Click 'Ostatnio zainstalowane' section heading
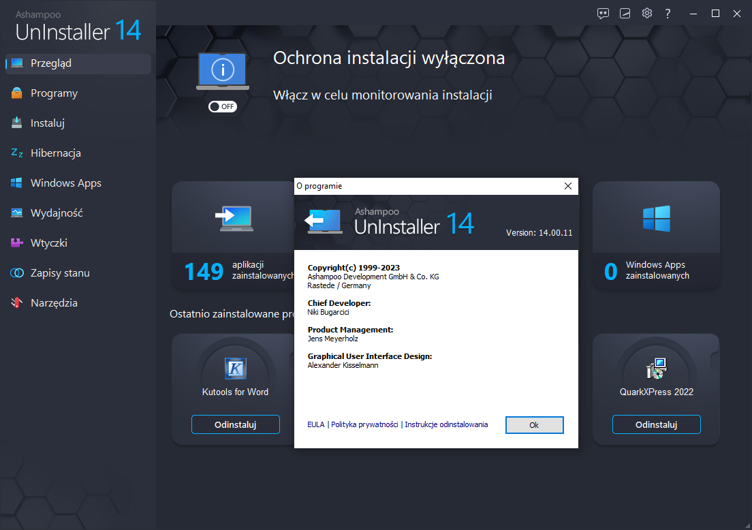The image size is (752, 530). pos(232,314)
